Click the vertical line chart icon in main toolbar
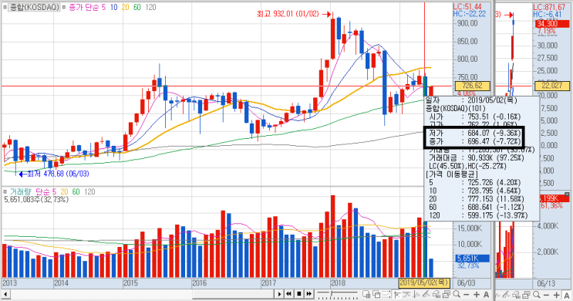The image size is (573, 301). point(416,294)
